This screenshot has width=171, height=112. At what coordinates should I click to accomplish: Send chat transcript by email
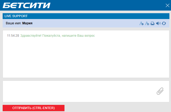152,23
